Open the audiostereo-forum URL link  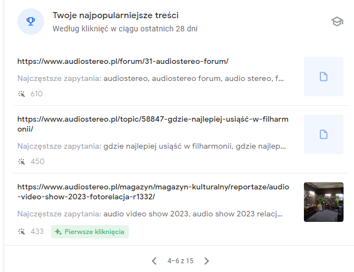tap(123, 61)
